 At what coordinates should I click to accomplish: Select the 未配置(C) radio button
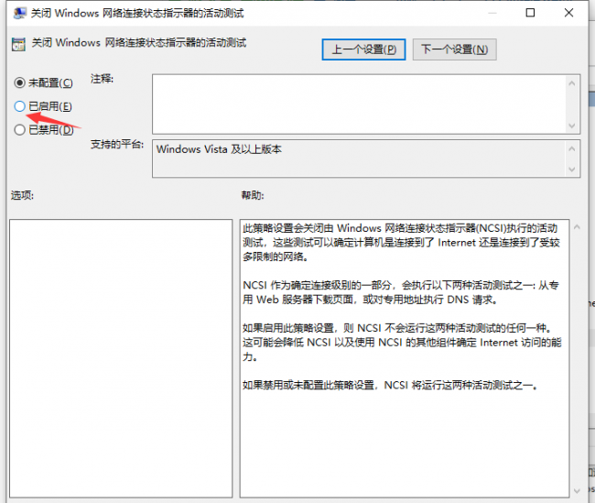(x=20, y=82)
